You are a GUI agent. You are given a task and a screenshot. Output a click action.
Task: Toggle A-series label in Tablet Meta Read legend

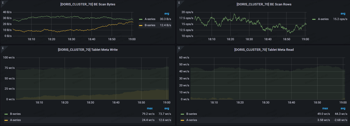(191, 120)
